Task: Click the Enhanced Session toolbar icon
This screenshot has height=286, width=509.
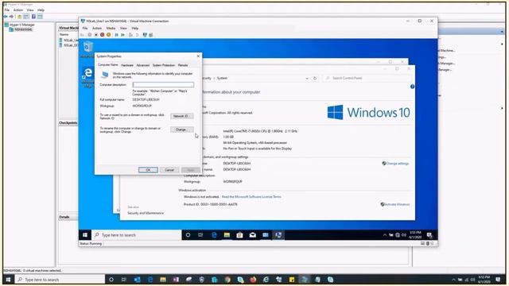Action: [145, 35]
